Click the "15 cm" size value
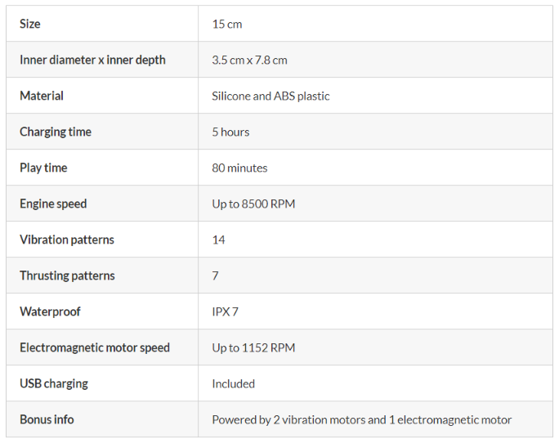 227,24
